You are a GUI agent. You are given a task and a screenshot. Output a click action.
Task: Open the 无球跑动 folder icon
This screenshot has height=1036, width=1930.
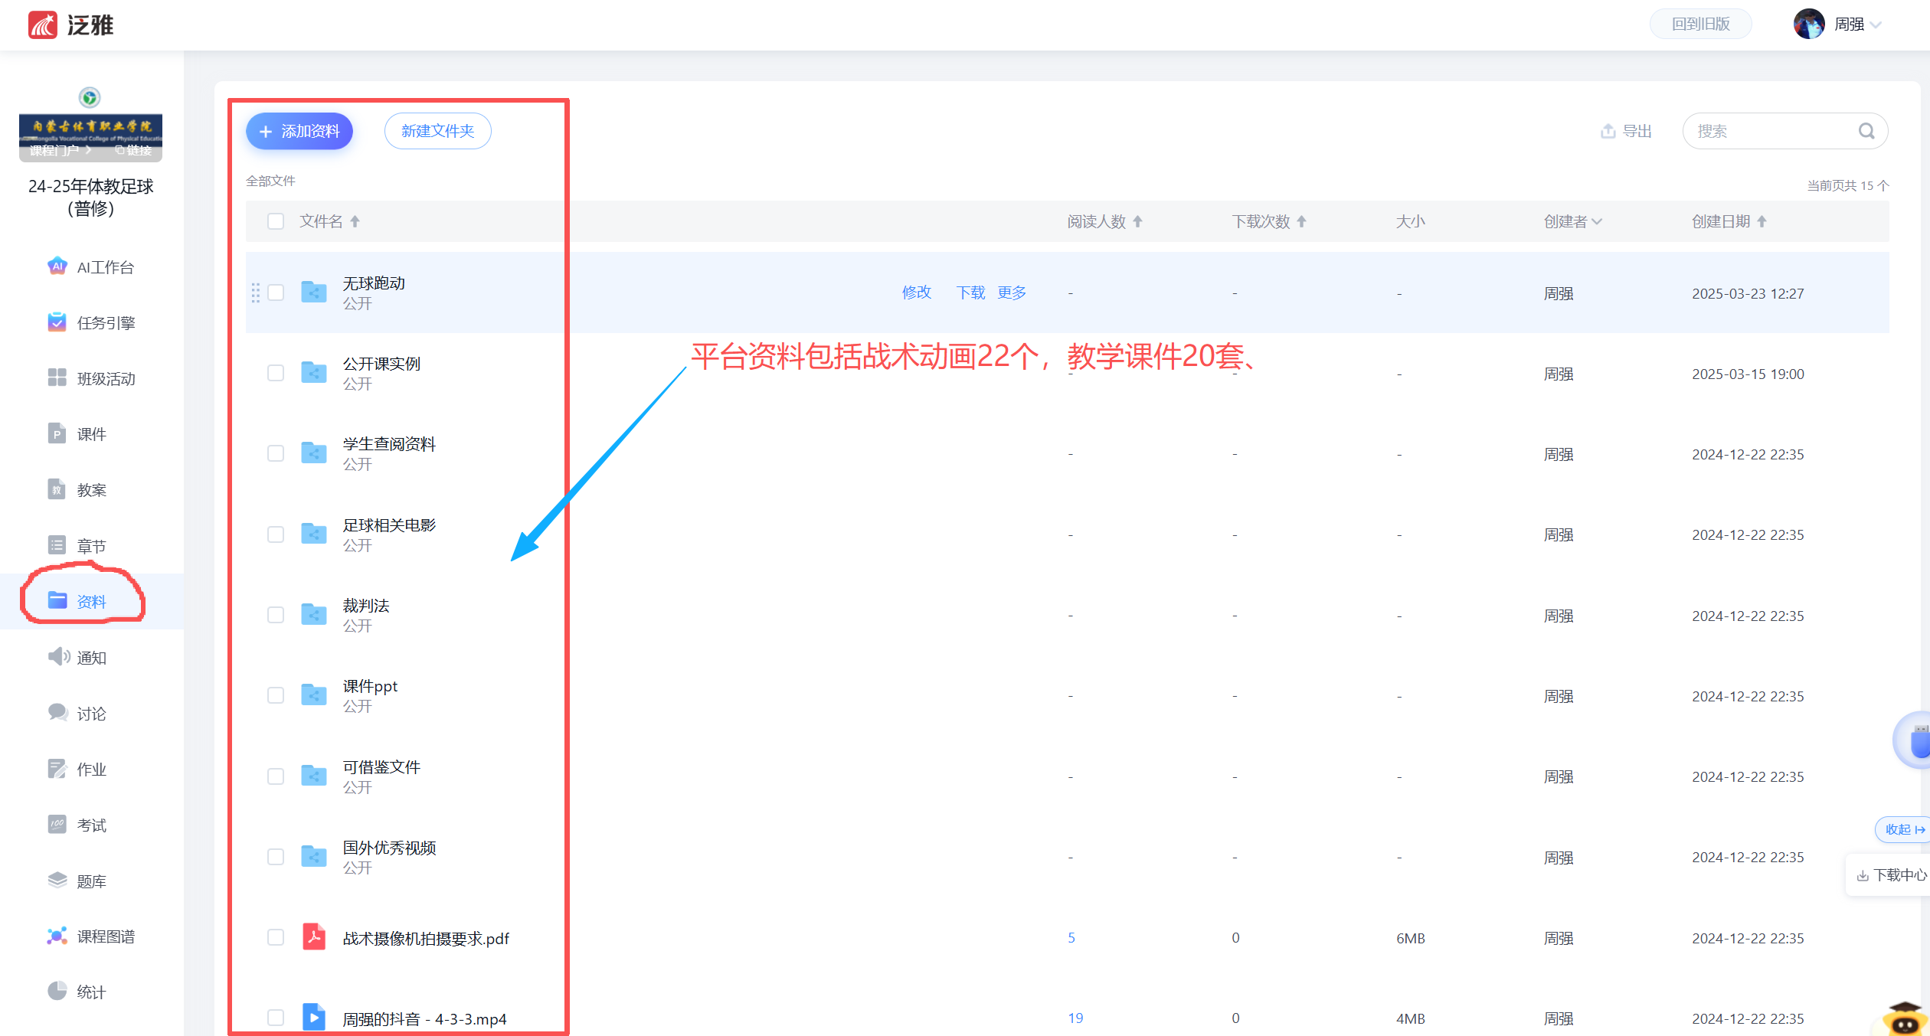pyautogui.click(x=313, y=292)
